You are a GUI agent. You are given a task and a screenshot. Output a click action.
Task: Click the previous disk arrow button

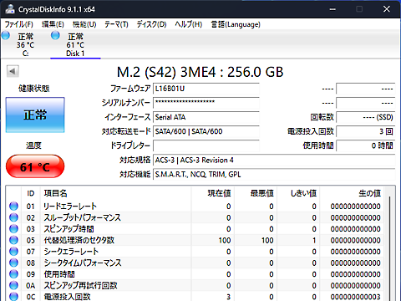[13, 71]
